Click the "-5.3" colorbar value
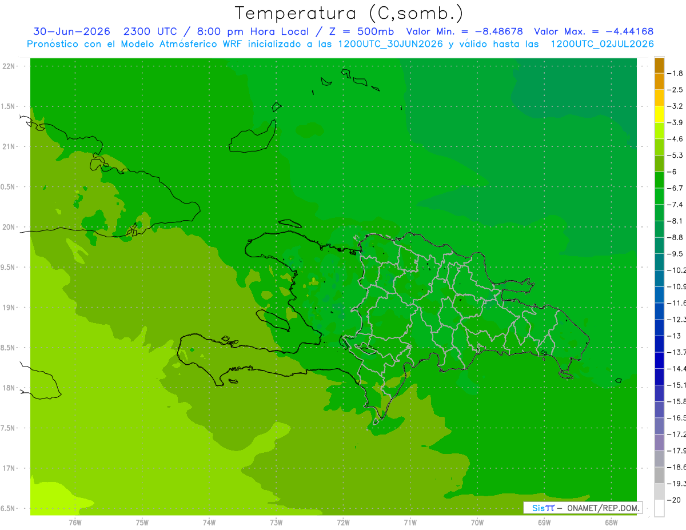686x530 pixels. (676, 155)
